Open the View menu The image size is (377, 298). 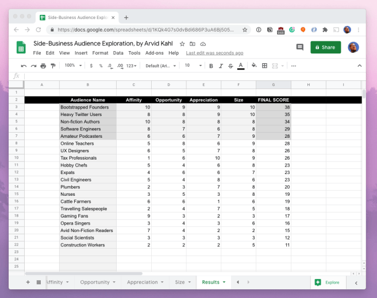pos(64,53)
